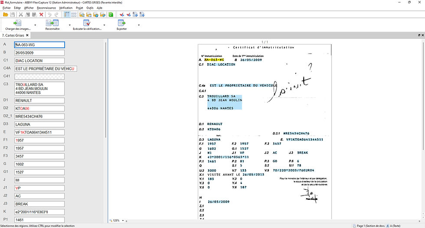Click the undo arrow icon
This screenshot has width=425, height=228.
coord(49,15)
